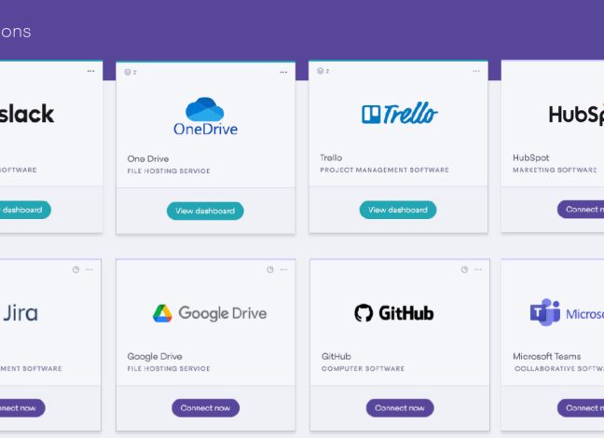This screenshot has height=438, width=604.
Task: Click the 'GitHub' card title text
Action: 336,356
